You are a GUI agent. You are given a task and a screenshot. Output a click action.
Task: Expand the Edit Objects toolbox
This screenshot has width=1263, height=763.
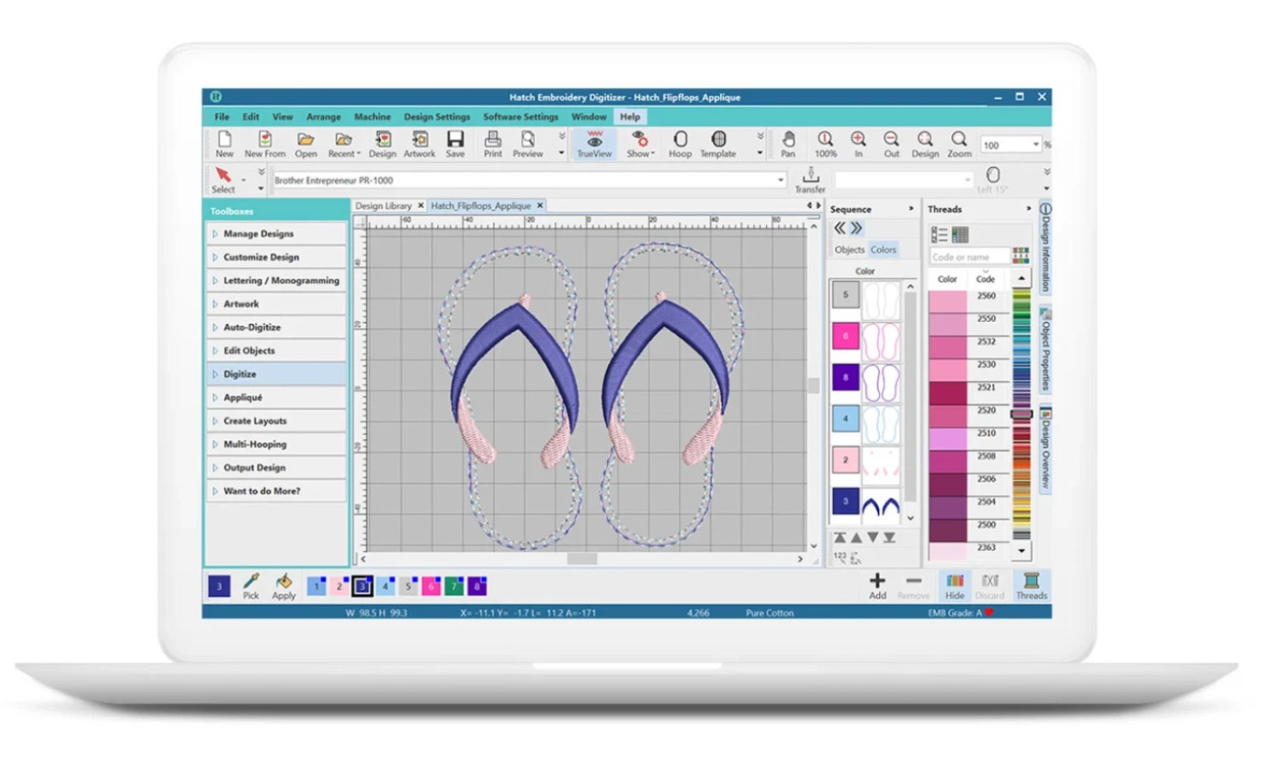click(276, 350)
